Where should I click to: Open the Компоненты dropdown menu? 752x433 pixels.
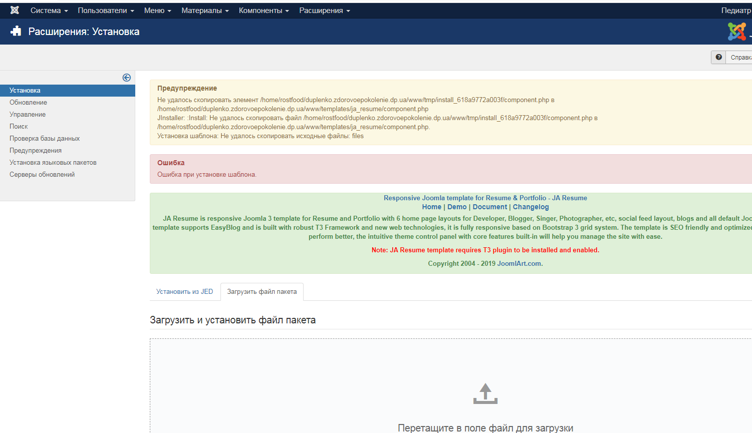coord(264,11)
